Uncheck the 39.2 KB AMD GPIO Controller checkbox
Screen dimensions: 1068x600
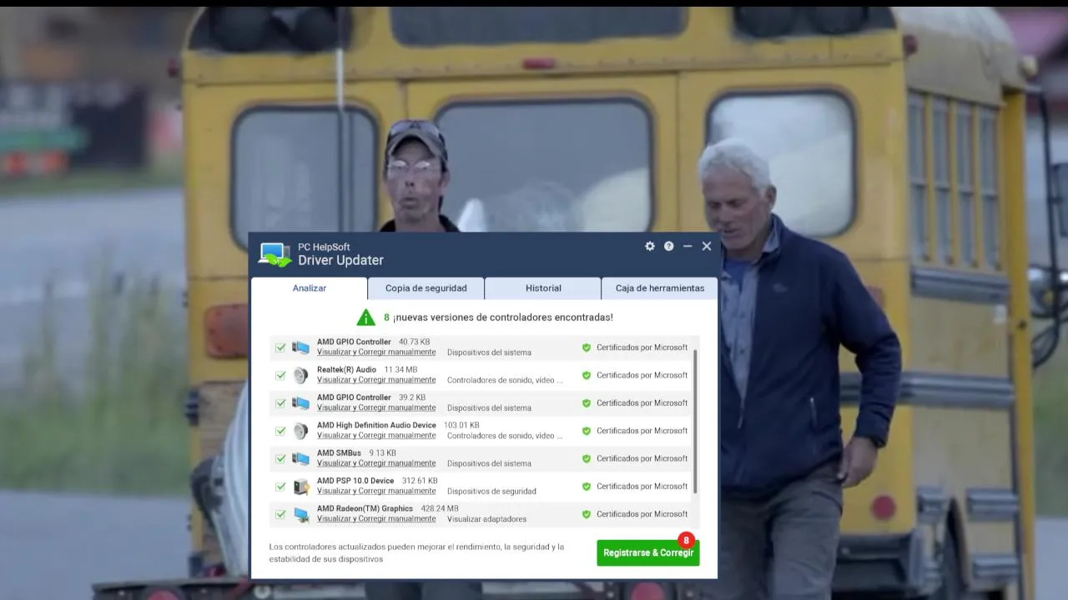pos(280,403)
